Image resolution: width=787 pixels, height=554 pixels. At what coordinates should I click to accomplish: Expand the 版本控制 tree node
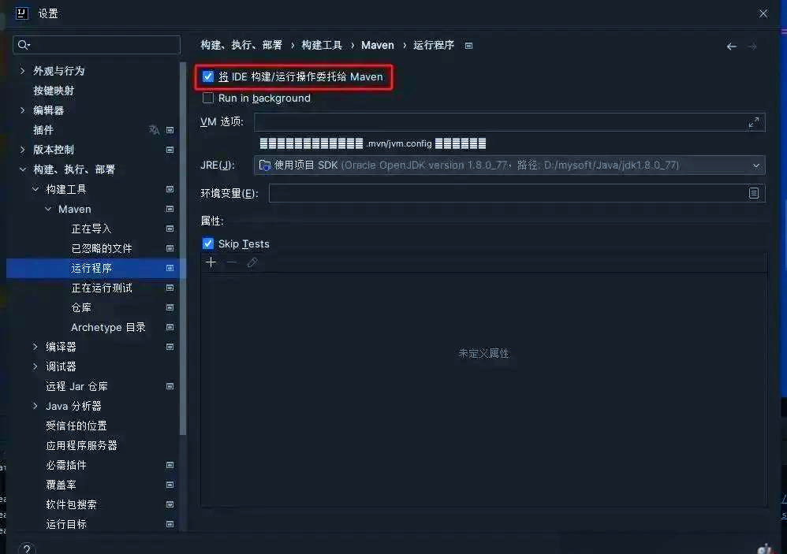click(23, 150)
